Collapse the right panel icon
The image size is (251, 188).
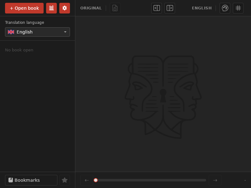[170, 8]
